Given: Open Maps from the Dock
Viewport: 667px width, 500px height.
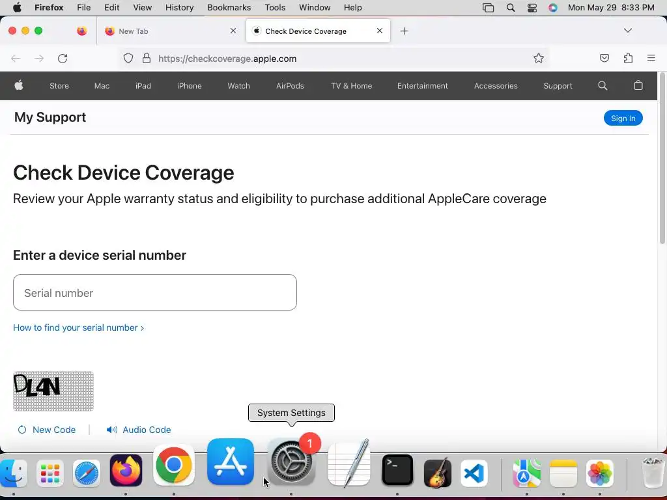Looking at the screenshot, I should tap(526, 473).
